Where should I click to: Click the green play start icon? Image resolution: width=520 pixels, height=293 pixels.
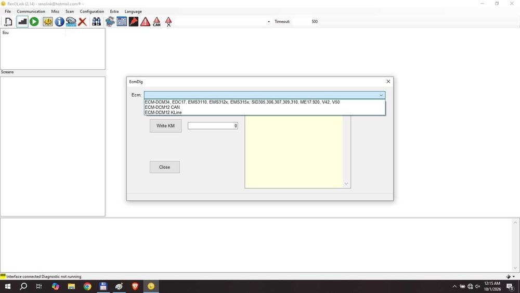(x=34, y=22)
